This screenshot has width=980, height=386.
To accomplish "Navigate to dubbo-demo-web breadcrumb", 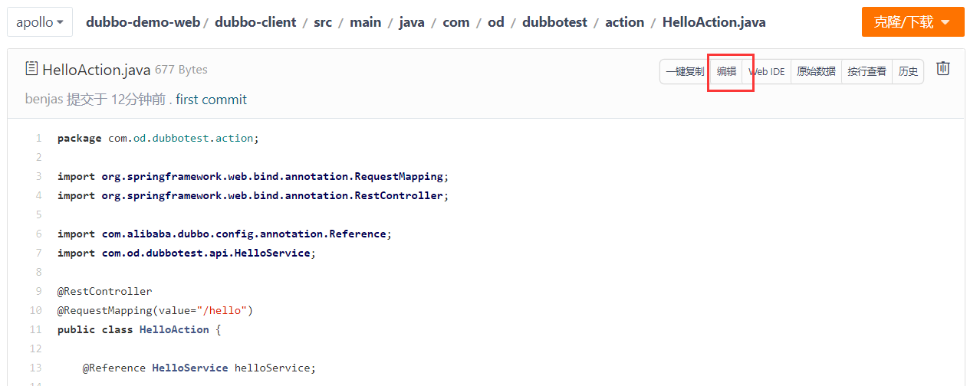I will point(143,22).
